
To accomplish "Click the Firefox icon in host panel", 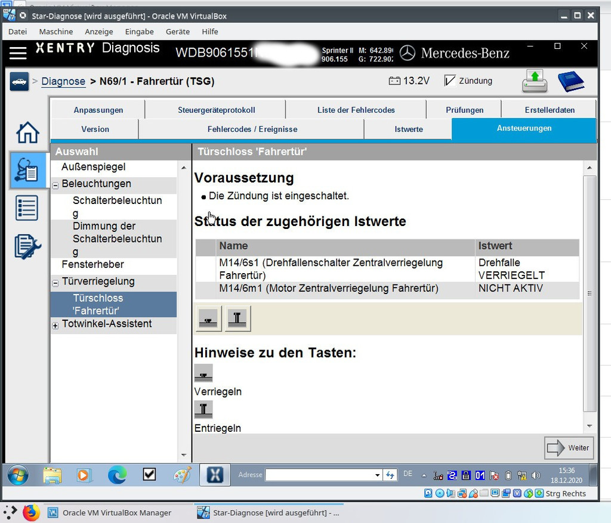I will [31, 512].
